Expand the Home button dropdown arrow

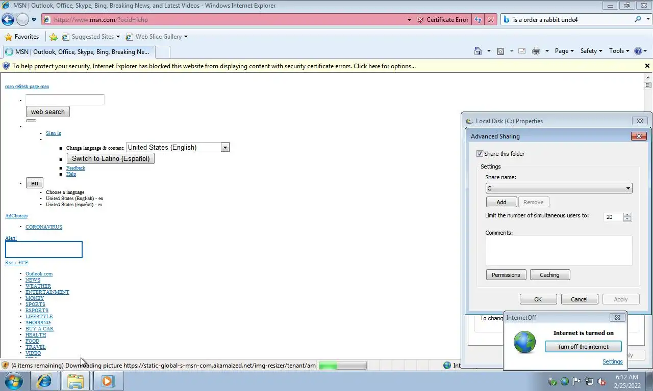tap(489, 51)
